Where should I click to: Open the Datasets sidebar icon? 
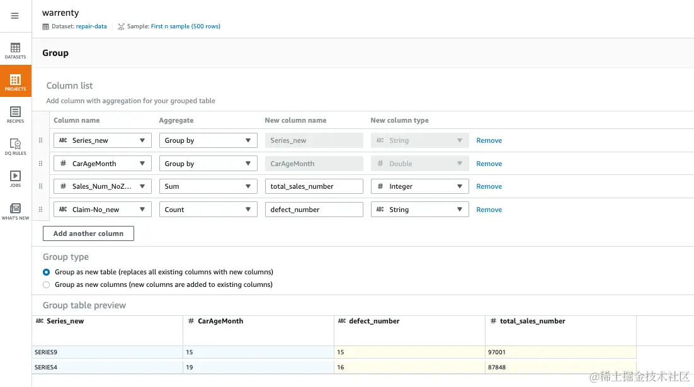15,50
